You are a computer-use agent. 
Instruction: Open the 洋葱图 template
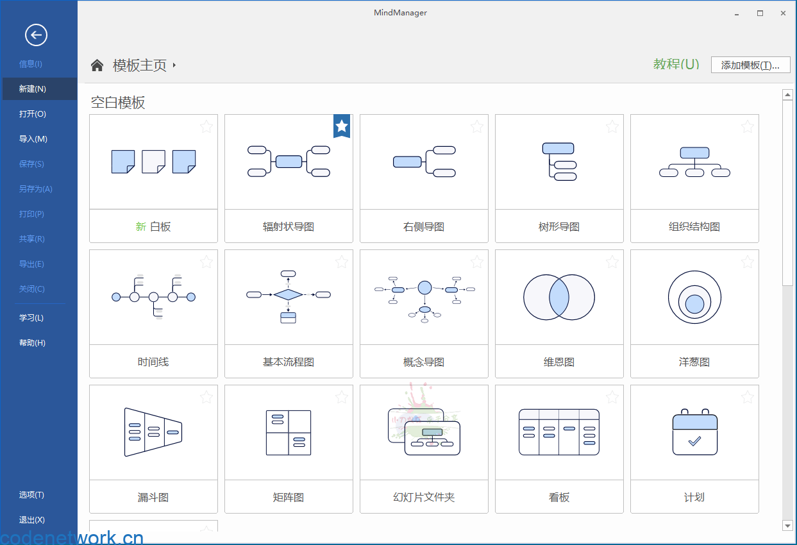point(694,297)
